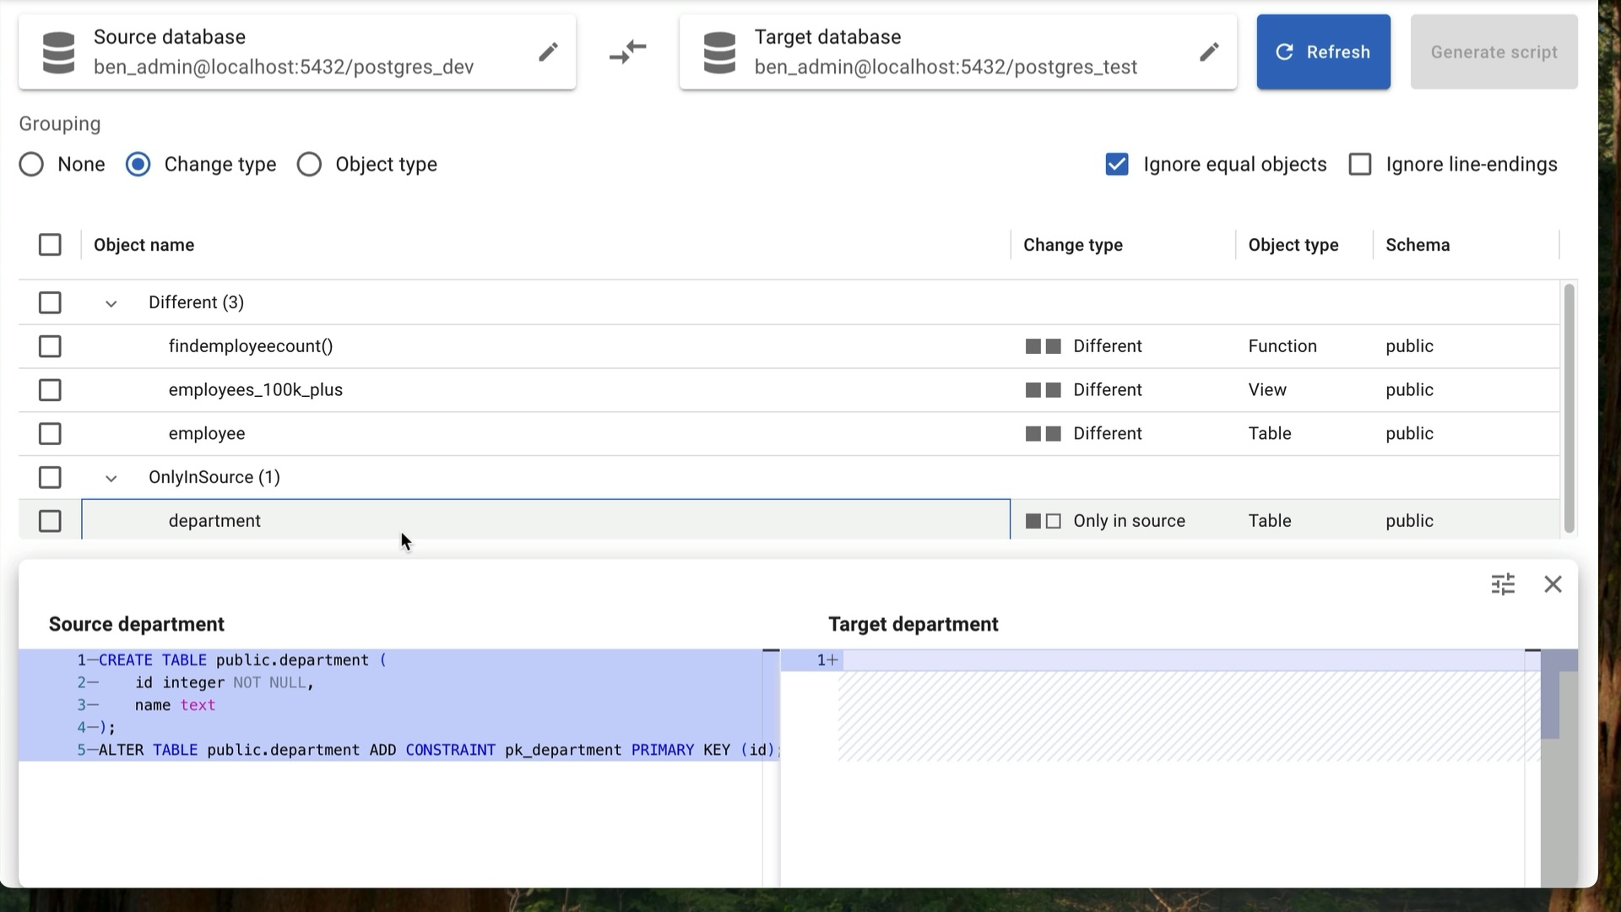
Task: Select None grouping radio button
Action: (31, 165)
